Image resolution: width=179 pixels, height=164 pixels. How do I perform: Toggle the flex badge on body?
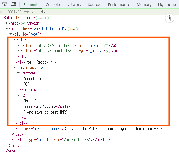(73, 29)
